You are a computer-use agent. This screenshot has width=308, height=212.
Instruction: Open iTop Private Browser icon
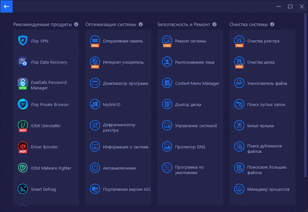23,104
